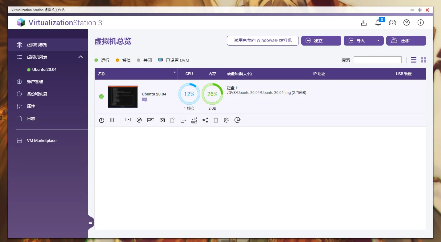Open the VM remote console icon
Image resolution: width=441 pixels, height=242 pixels.
click(x=128, y=120)
